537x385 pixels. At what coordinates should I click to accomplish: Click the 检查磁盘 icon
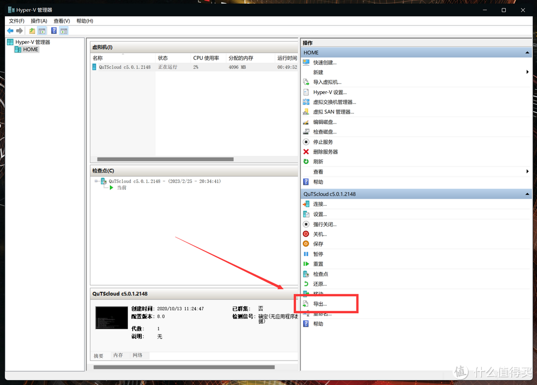tap(306, 132)
